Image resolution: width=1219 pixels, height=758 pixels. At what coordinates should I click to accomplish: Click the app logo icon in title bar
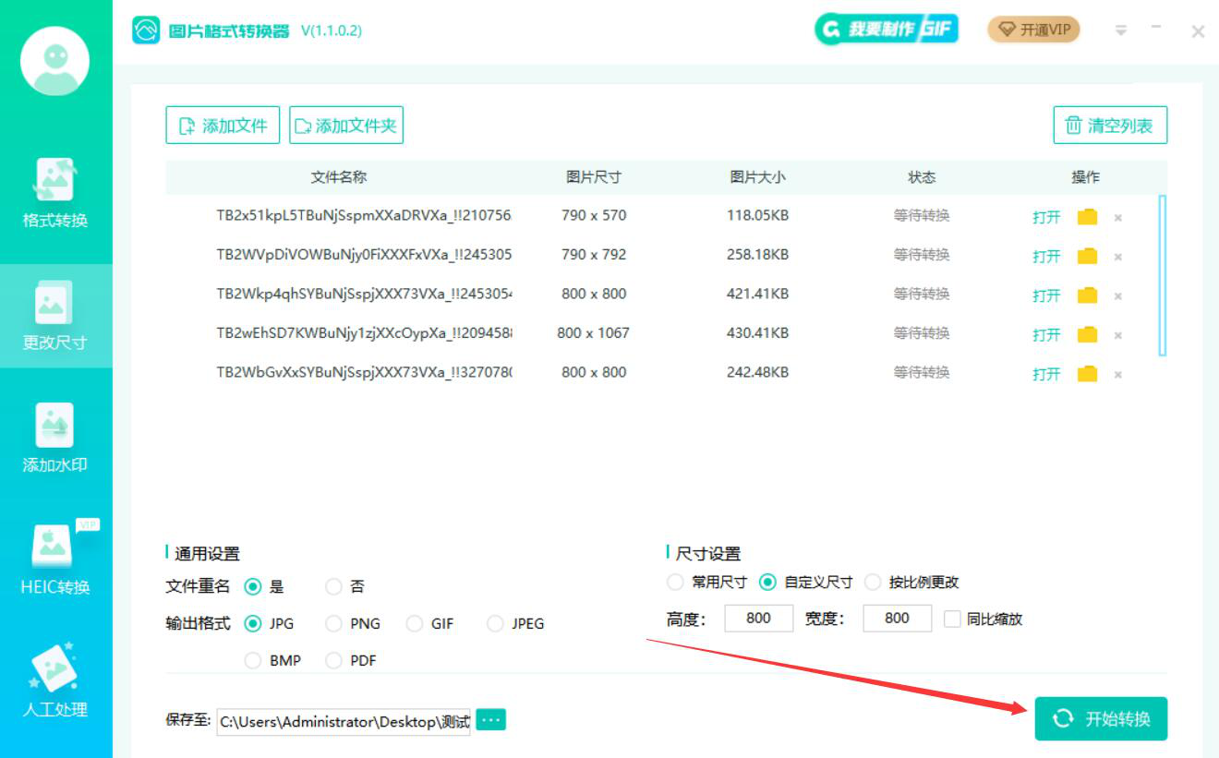click(x=146, y=30)
